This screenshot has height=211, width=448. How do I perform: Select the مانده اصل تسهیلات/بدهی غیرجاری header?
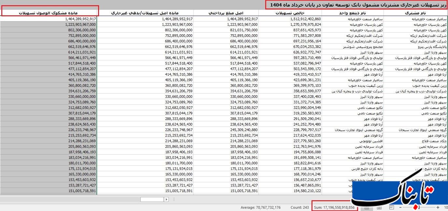145,13
